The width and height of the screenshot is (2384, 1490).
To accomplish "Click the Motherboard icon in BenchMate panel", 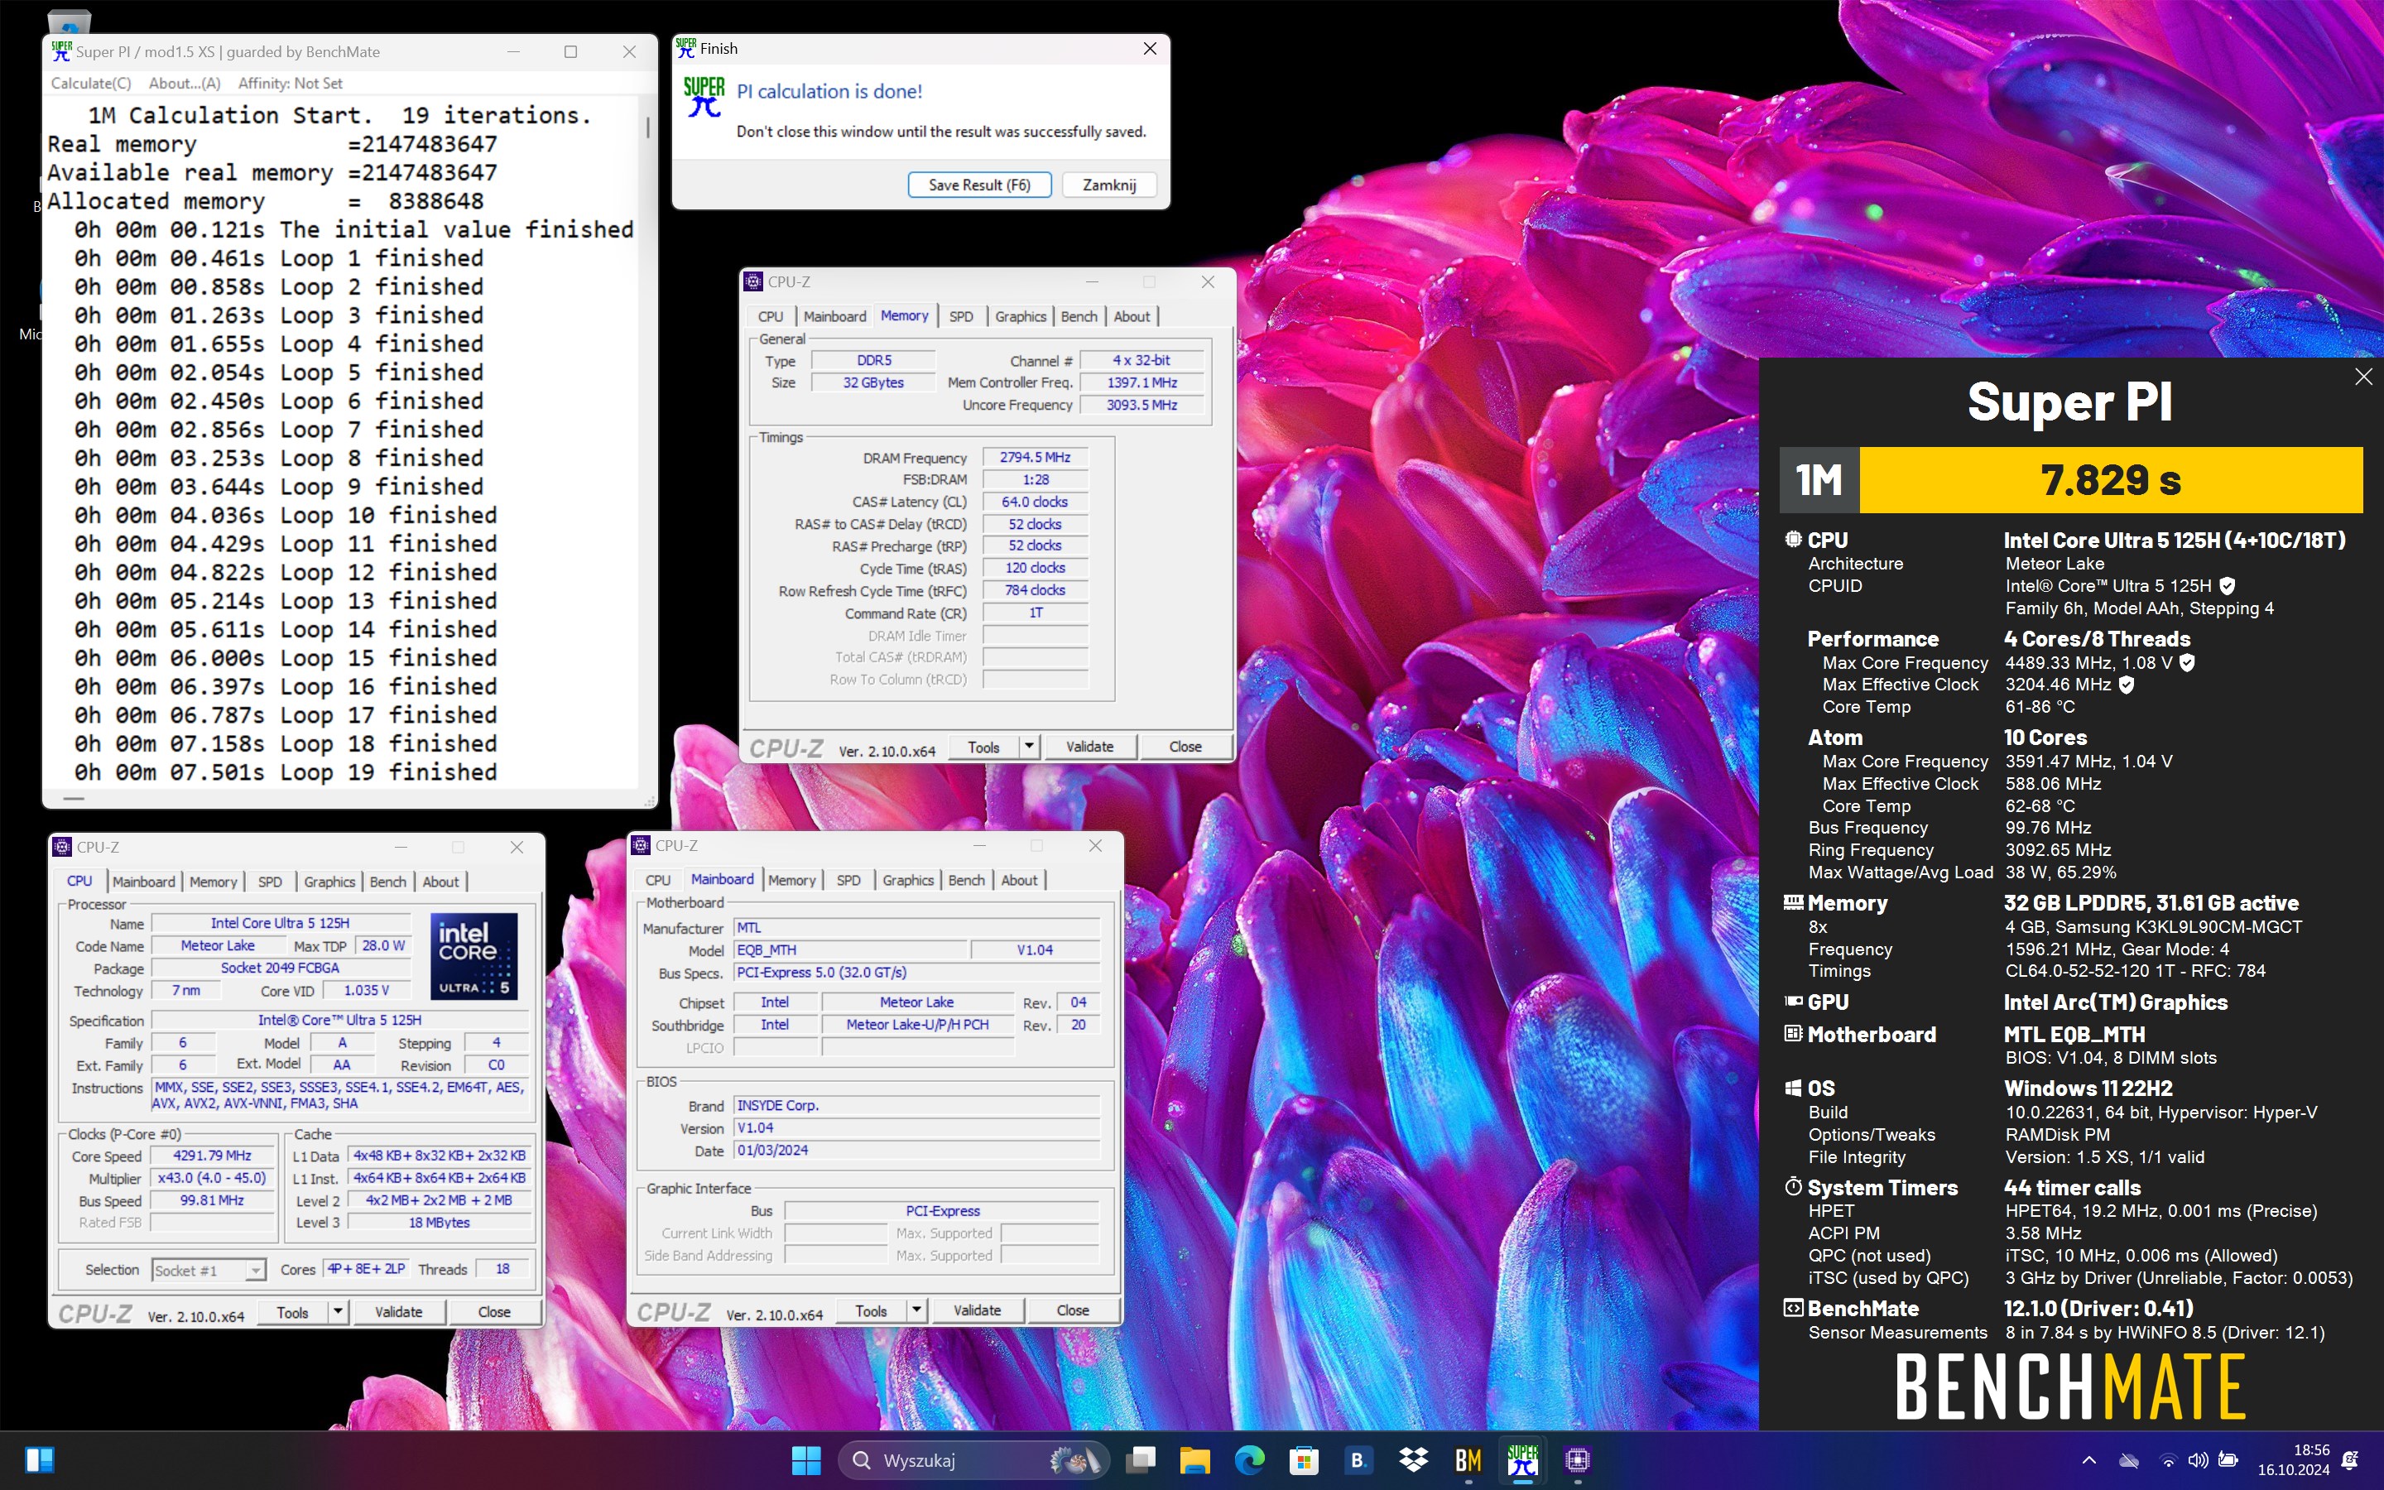I will click(1793, 1034).
